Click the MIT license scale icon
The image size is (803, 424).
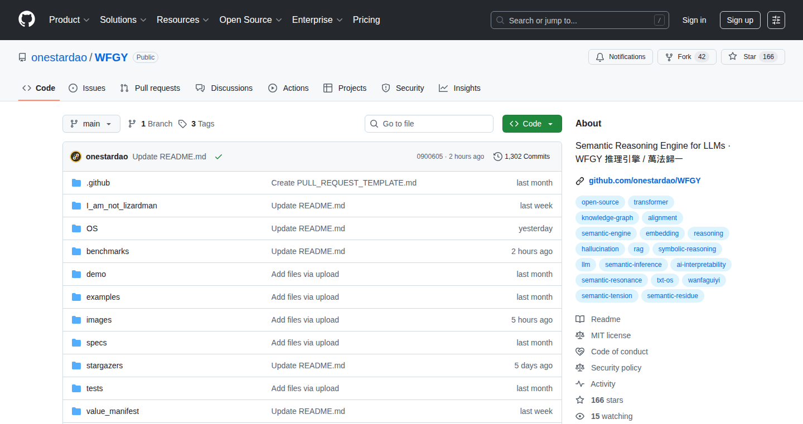tap(580, 335)
